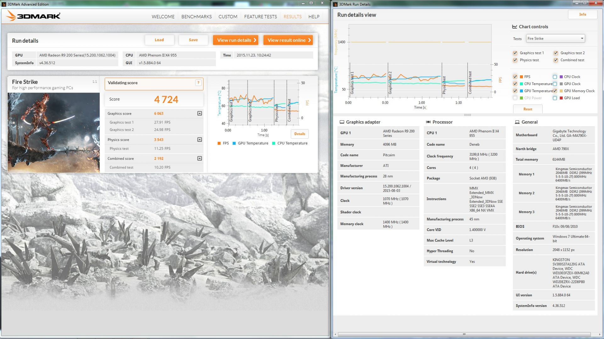Click the General laptop icon
This screenshot has width=604, height=339.
point(517,122)
